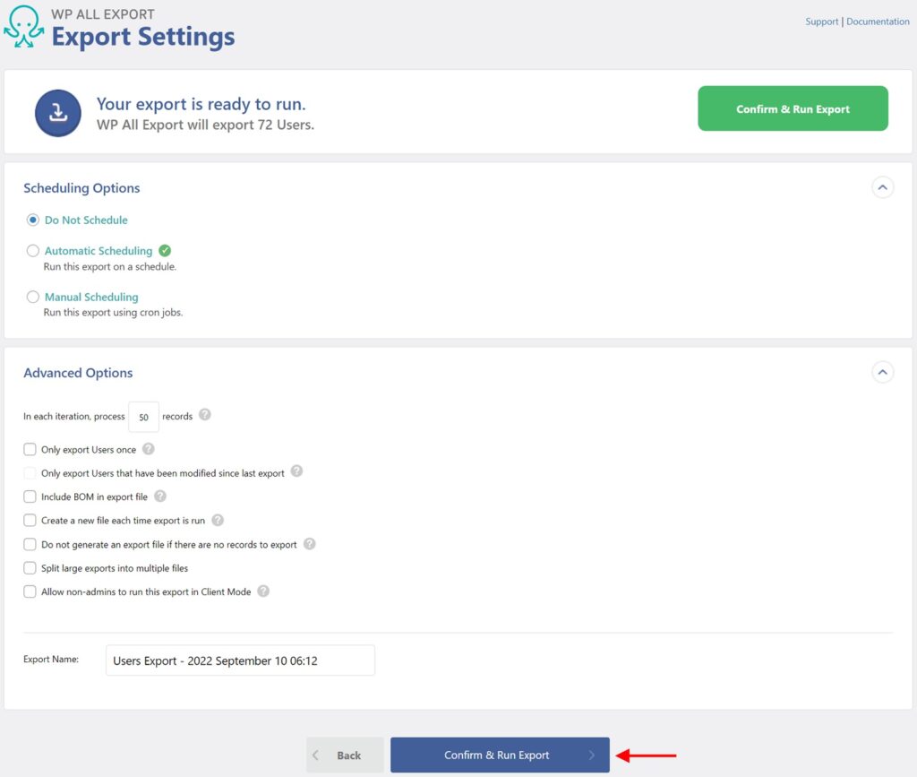Image resolution: width=917 pixels, height=777 pixels.
Task: Click the Export Name input field
Action: [239, 660]
